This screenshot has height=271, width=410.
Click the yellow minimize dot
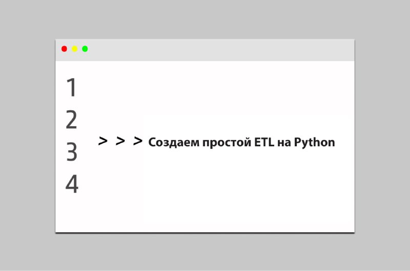(x=74, y=49)
